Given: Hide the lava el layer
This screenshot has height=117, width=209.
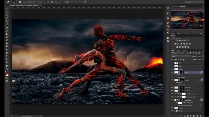Looking at the screenshot, I should click(x=172, y=72).
